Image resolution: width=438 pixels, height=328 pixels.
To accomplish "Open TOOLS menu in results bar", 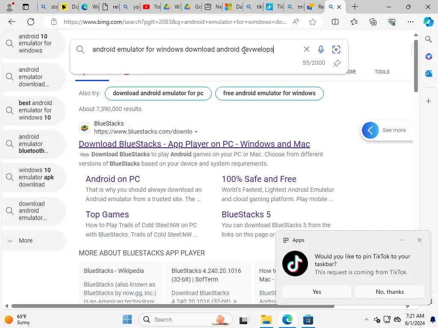I will pyautogui.click(x=382, y=72).
